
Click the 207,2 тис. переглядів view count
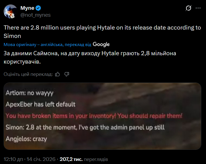83,159
